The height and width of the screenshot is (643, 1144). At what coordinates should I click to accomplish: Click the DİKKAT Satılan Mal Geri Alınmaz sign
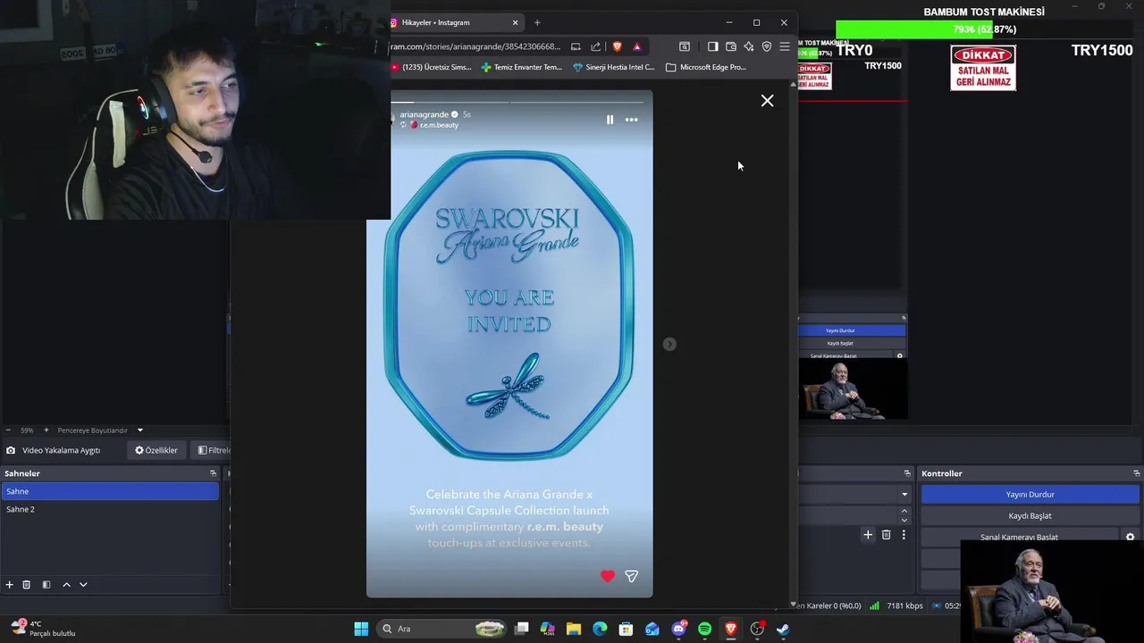click(x=983, y=68)
